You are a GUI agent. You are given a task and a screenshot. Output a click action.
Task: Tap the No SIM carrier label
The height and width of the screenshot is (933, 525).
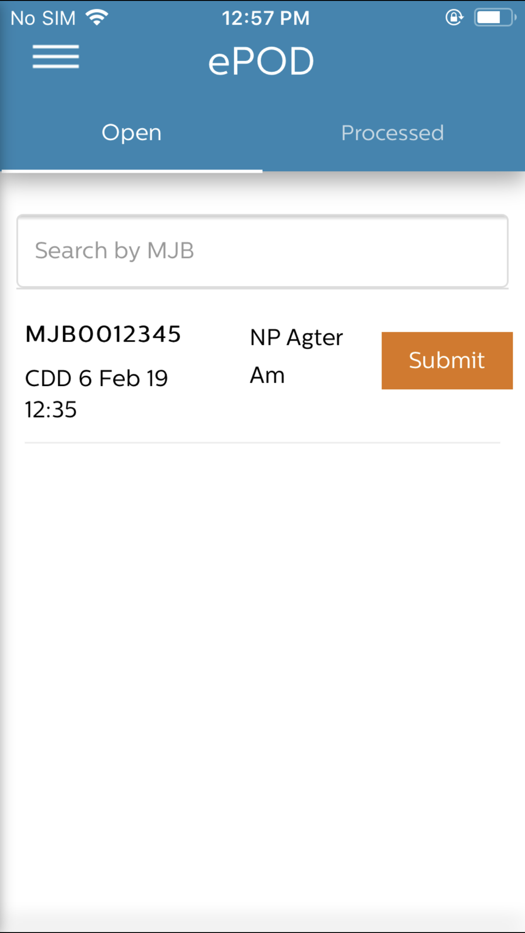pyautogui.click(x=43, y=18)
